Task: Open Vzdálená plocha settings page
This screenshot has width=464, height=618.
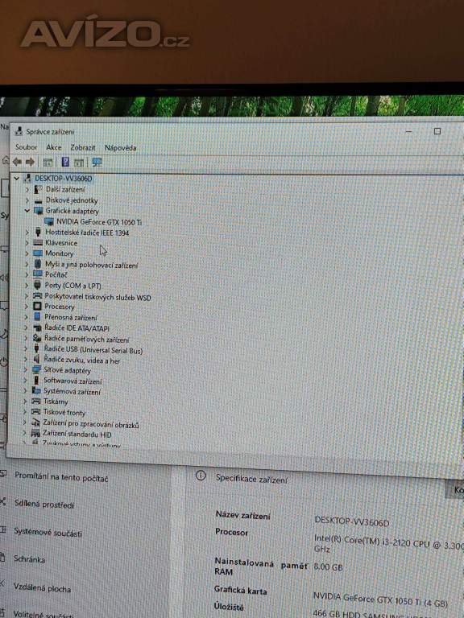Action: (x=42, y=587)
